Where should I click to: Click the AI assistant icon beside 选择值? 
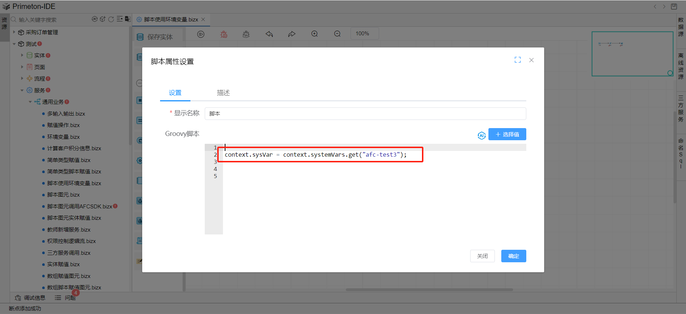[481, 135]
